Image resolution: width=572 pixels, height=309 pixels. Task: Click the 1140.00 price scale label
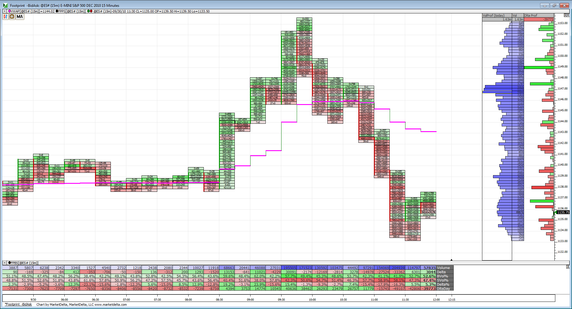[563, 164]
